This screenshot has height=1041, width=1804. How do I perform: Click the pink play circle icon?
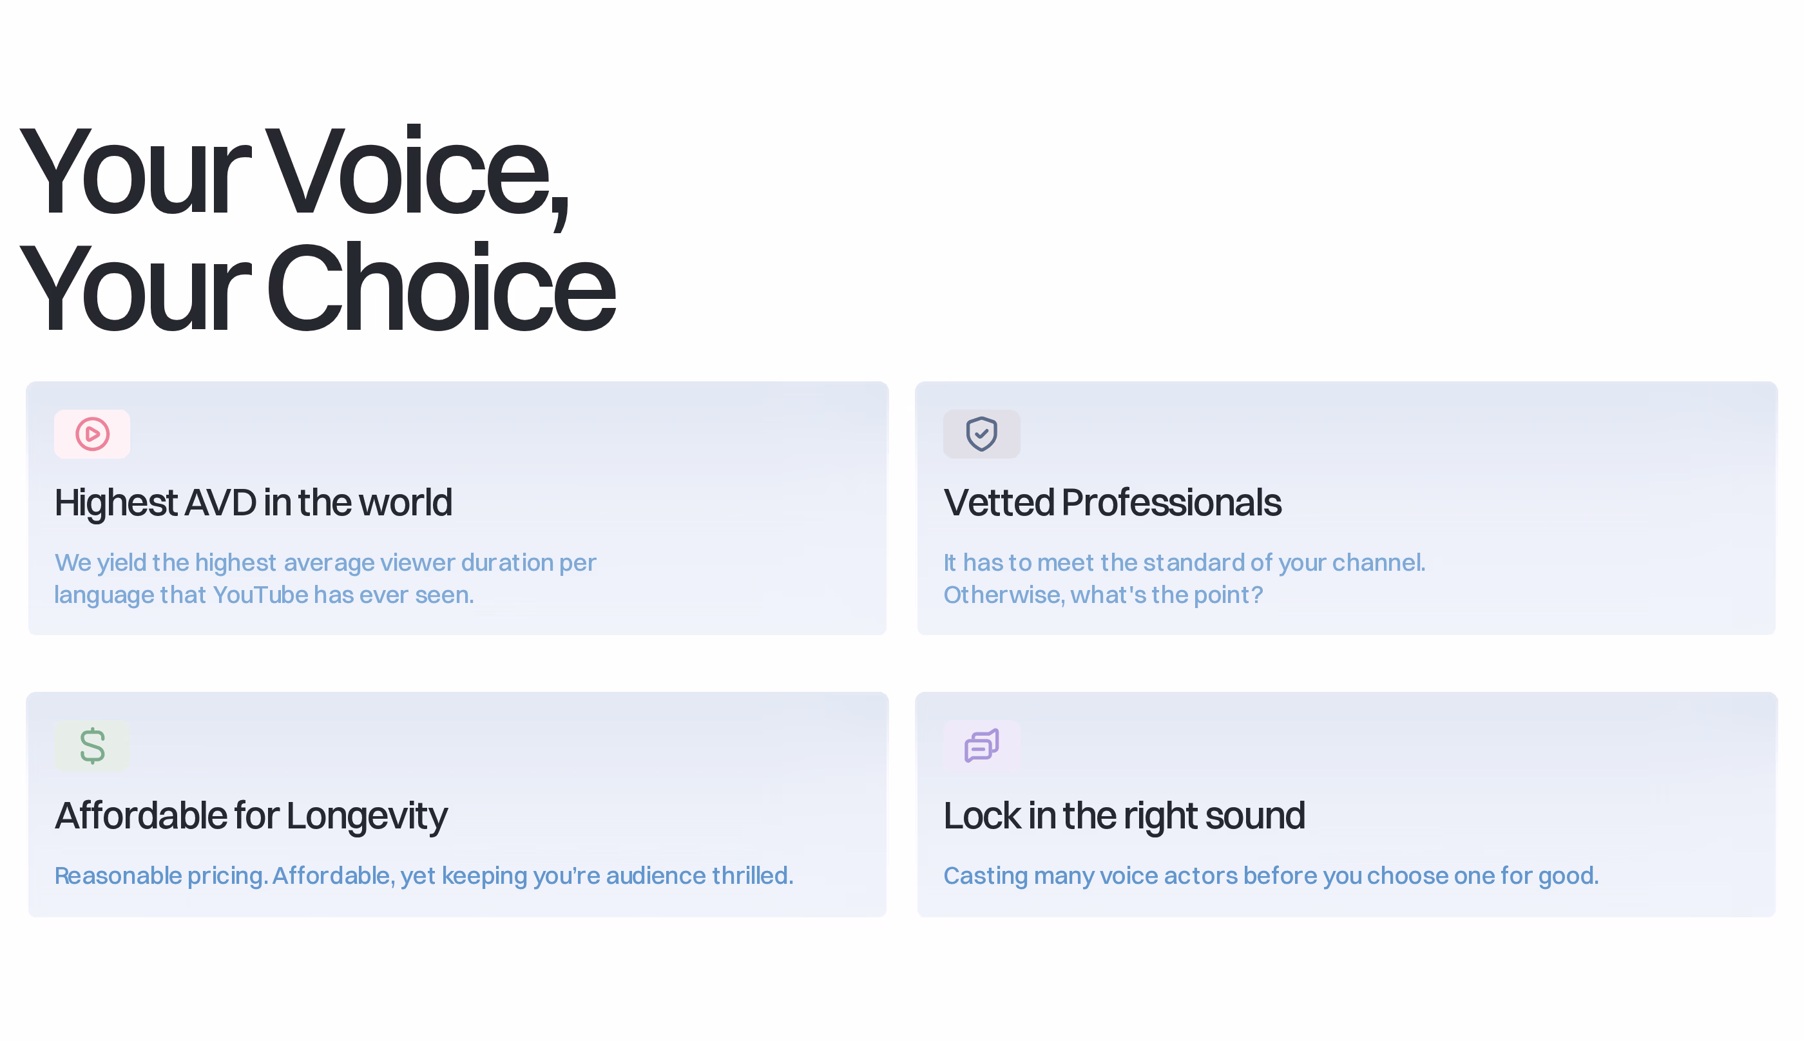[92, 434]
